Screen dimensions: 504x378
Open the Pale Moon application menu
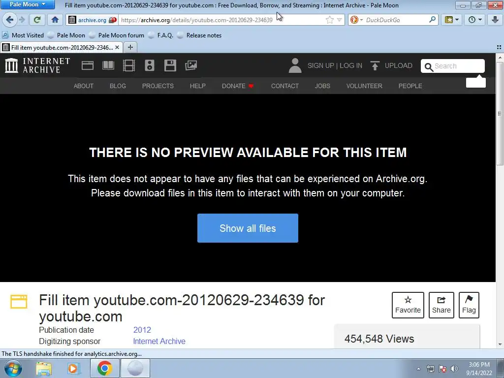(x=27, y=4)
